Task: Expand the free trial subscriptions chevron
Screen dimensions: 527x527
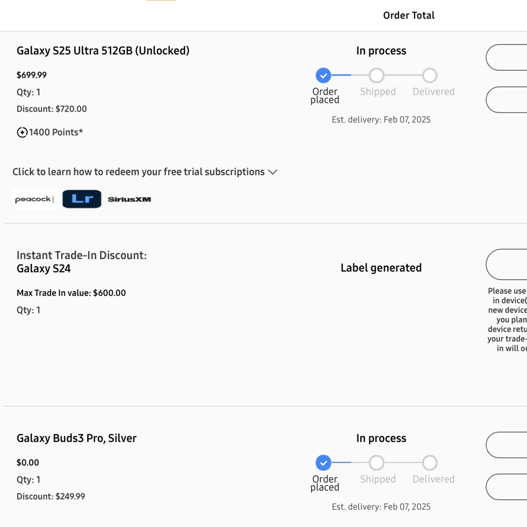Action: [x=273, y=172]
